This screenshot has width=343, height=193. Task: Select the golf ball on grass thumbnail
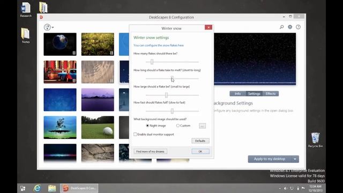click(98, 128)
